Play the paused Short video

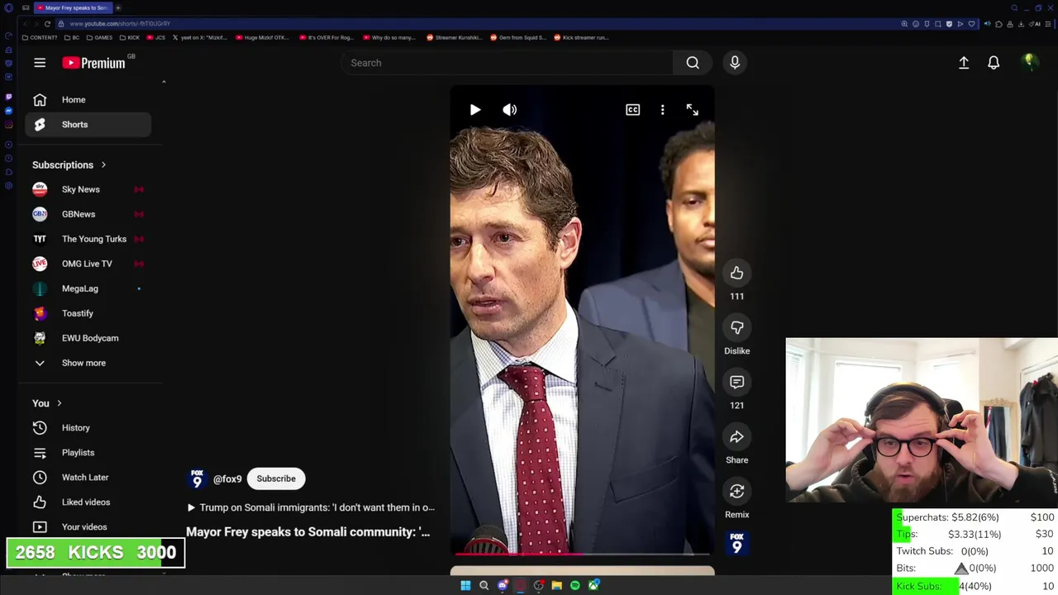click(x=475, y=110)
